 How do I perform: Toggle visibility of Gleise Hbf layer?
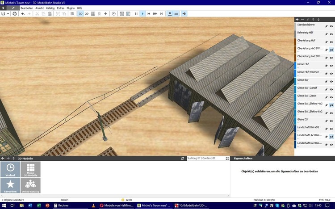coord(331,66)
